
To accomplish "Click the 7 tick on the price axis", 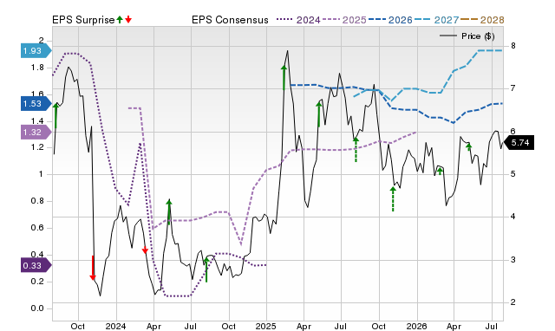I will 513,88.
